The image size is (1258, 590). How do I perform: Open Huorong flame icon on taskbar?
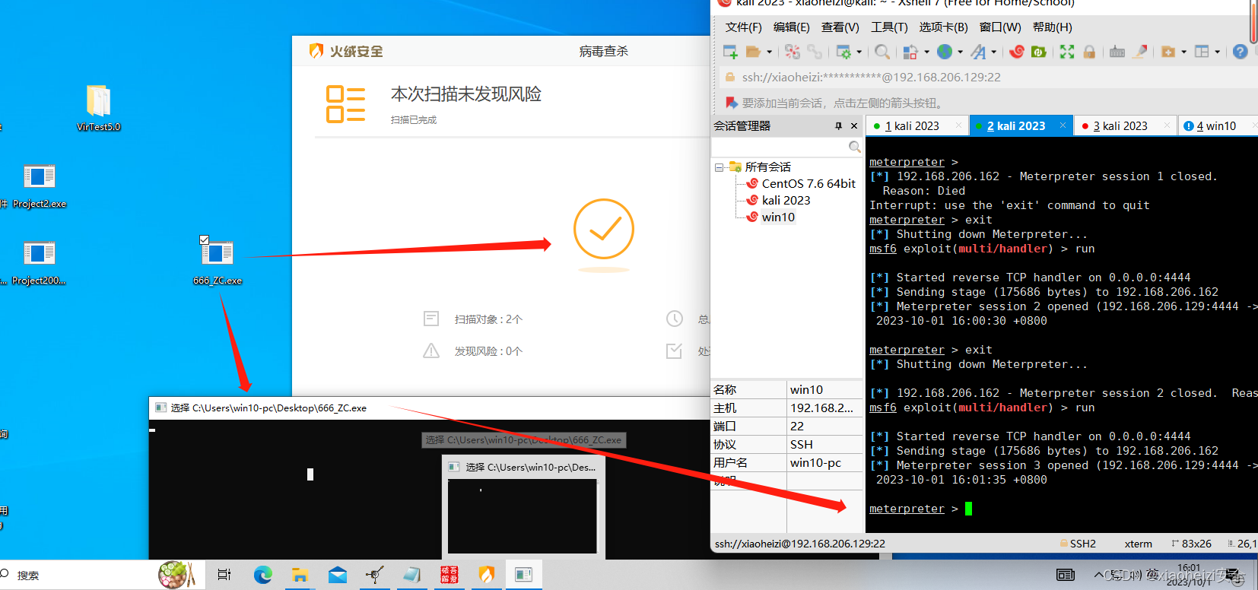487,575
